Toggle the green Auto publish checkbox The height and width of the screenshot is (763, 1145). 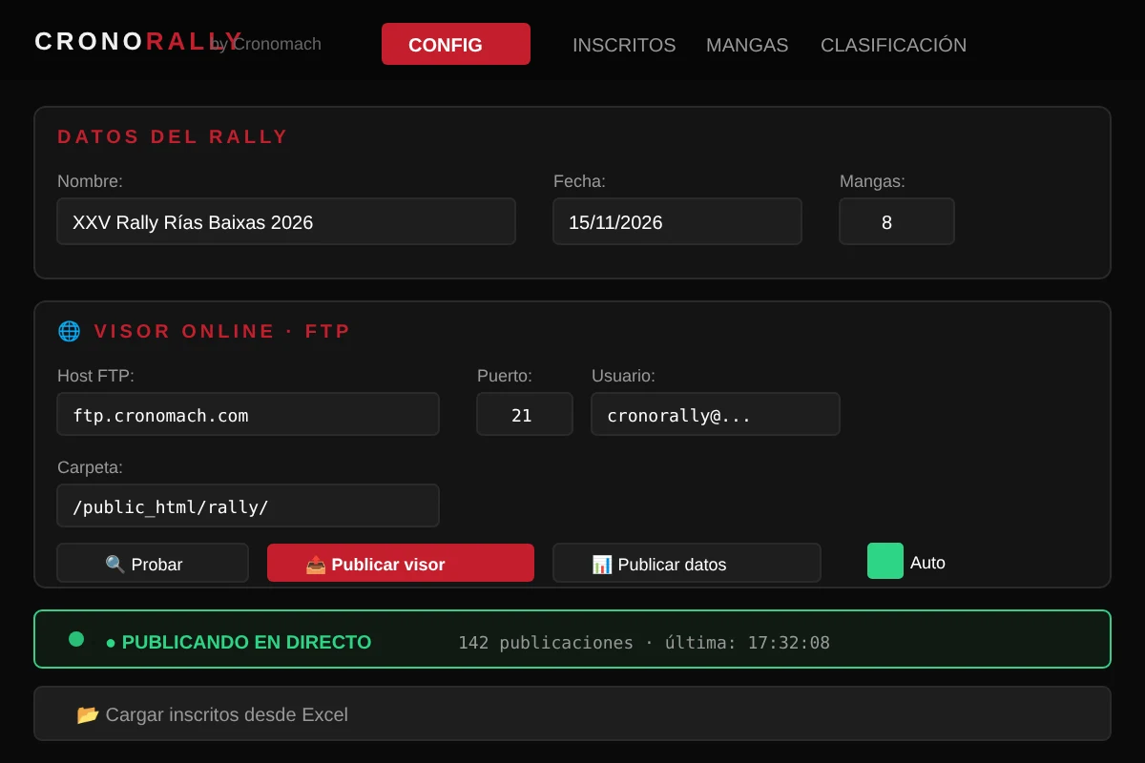pyautogui.click(x=885, y=561)
